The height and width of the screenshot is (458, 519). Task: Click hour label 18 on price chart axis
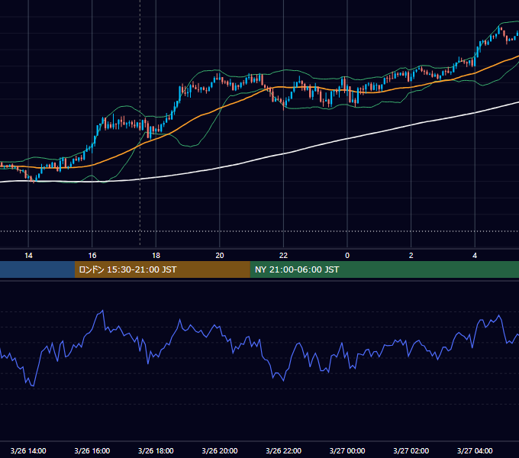(156, 256)
